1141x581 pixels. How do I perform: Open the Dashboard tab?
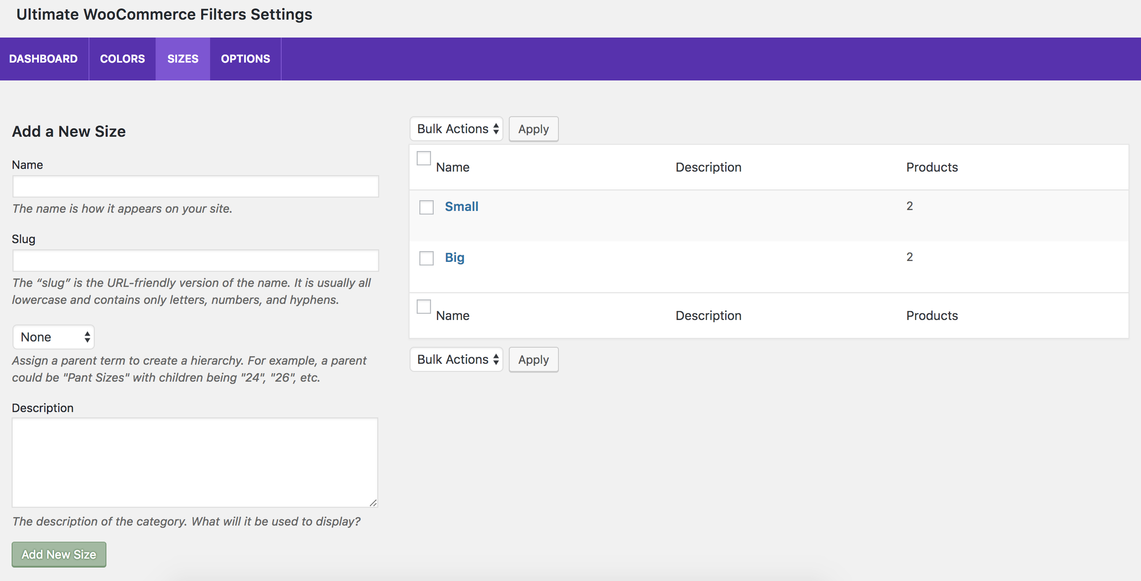click(43, 59)
